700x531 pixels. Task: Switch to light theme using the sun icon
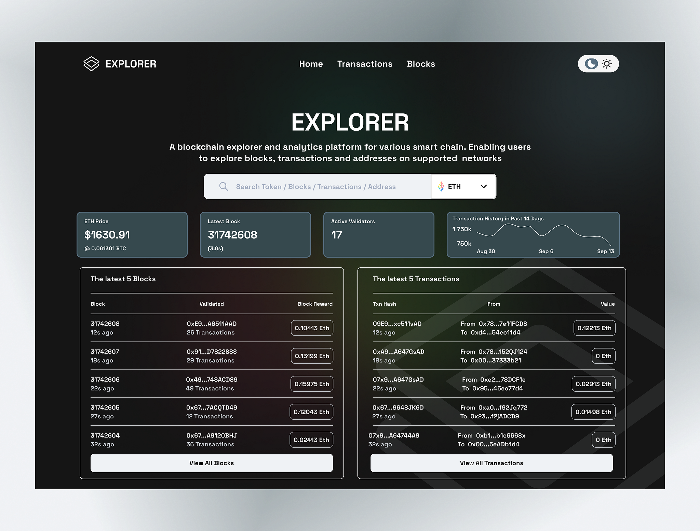[606, 63]
